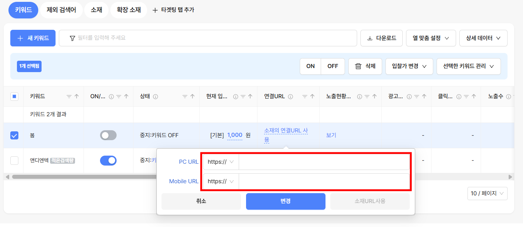Screen dimensions: 523x227
Task: Filter the 클릭 column
Action: point(466,96)
